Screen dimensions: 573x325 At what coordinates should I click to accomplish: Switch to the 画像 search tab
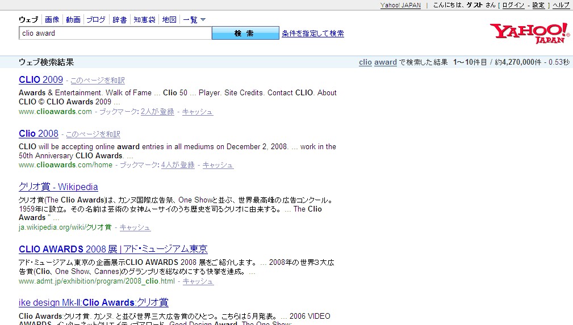(x=52, y=20)
